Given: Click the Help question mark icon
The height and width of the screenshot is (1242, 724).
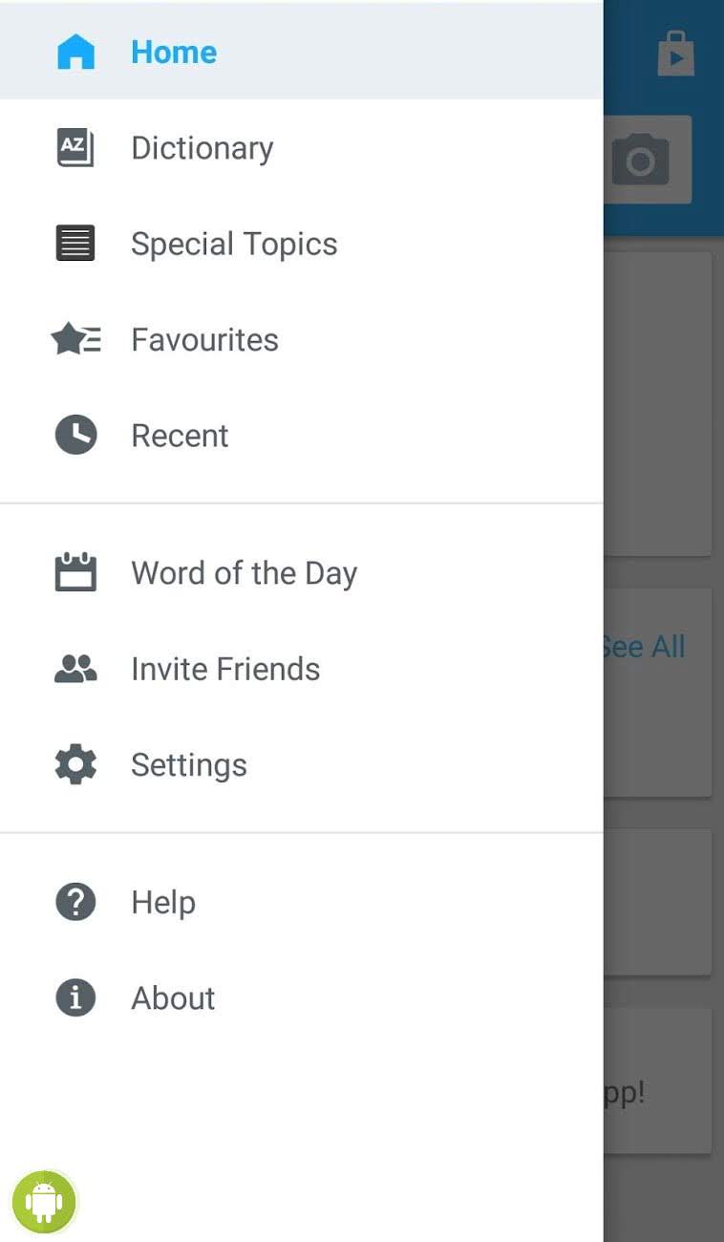Looking at the screenshot, I should pyautogui.click(x=75, y=902).
